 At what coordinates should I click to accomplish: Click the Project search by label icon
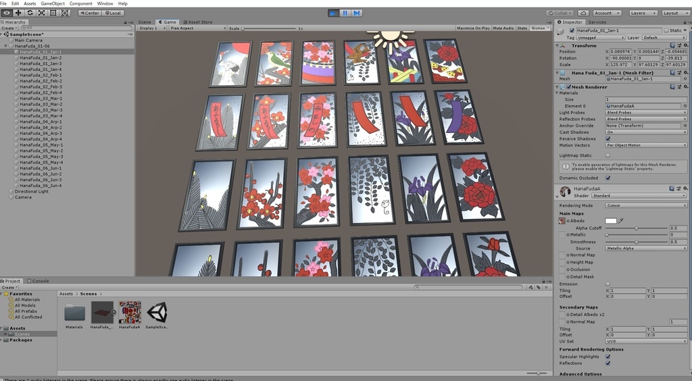(x=539, y=287)
